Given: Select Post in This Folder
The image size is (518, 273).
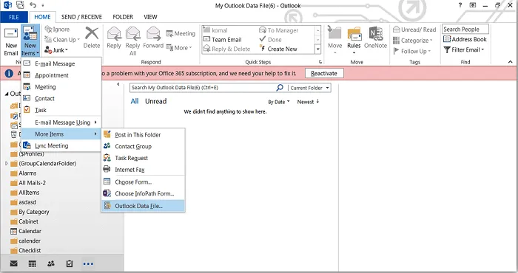Looking at the screenshot, I should pos(143,135).
